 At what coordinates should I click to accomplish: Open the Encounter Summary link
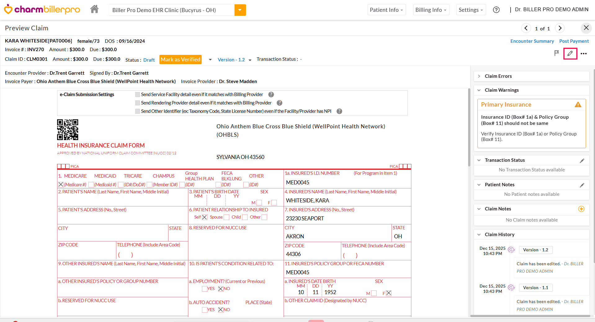click(532, 41)
